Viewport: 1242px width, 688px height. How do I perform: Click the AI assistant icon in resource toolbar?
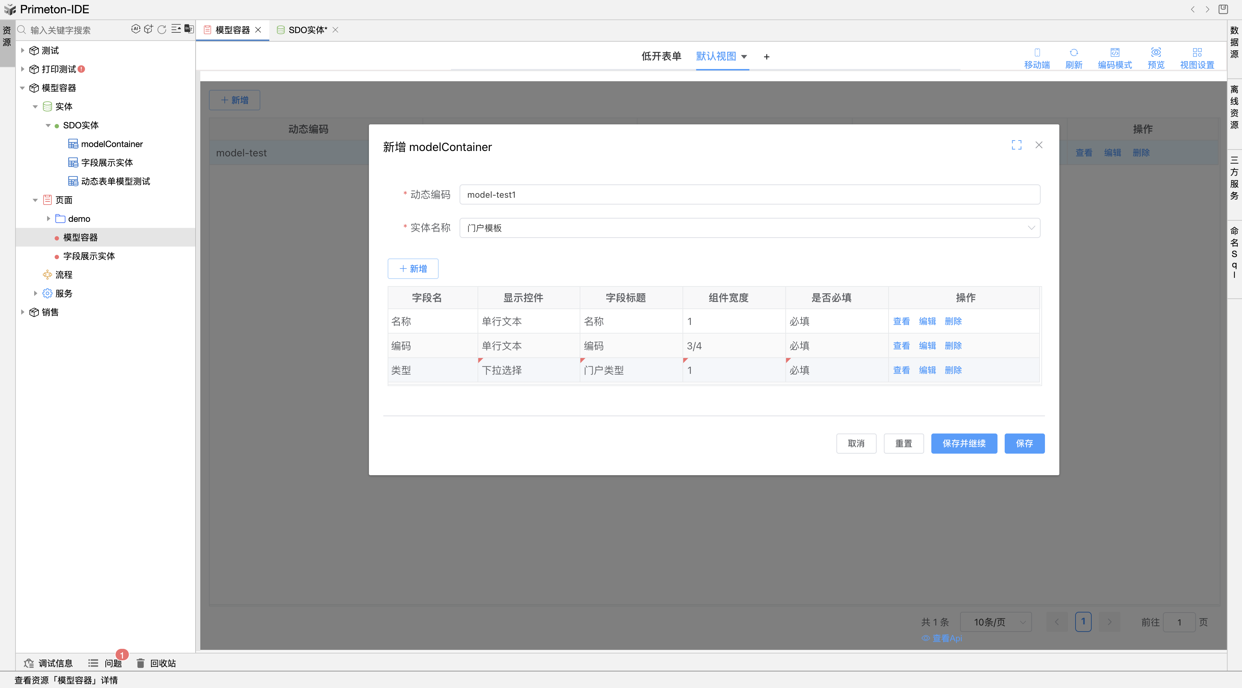[x=136, y=29]
